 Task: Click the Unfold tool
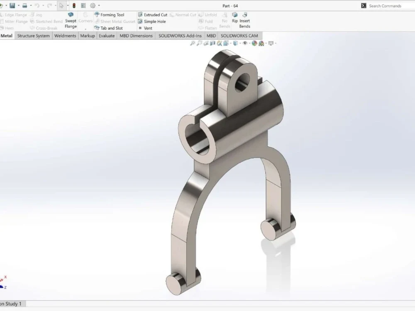(x=208, y=15)
